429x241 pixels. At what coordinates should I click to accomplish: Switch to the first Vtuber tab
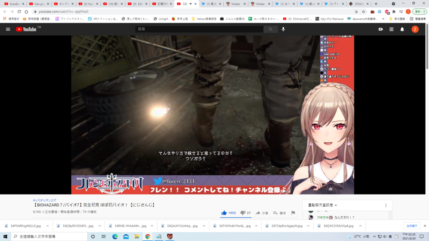tap(235, 4)
